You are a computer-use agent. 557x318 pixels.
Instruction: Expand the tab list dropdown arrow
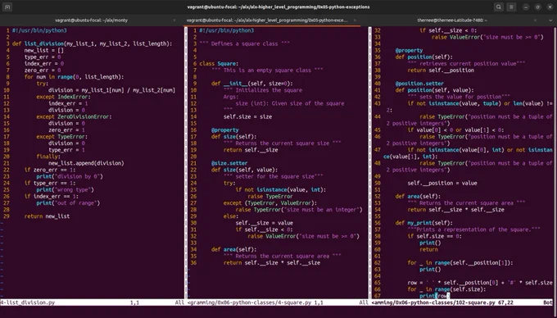click(x=550, y=20)
